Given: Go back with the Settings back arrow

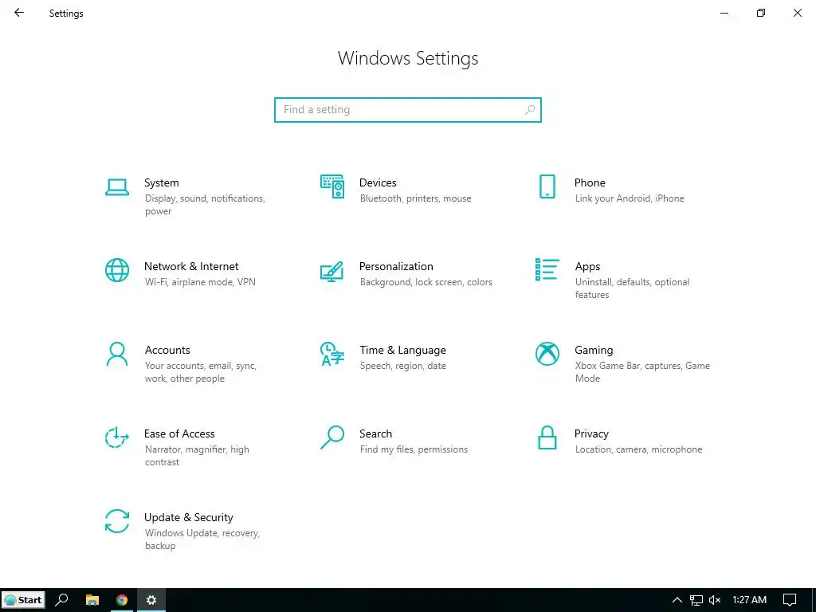Looking at the screenshot, I should (x=19, y=13).
